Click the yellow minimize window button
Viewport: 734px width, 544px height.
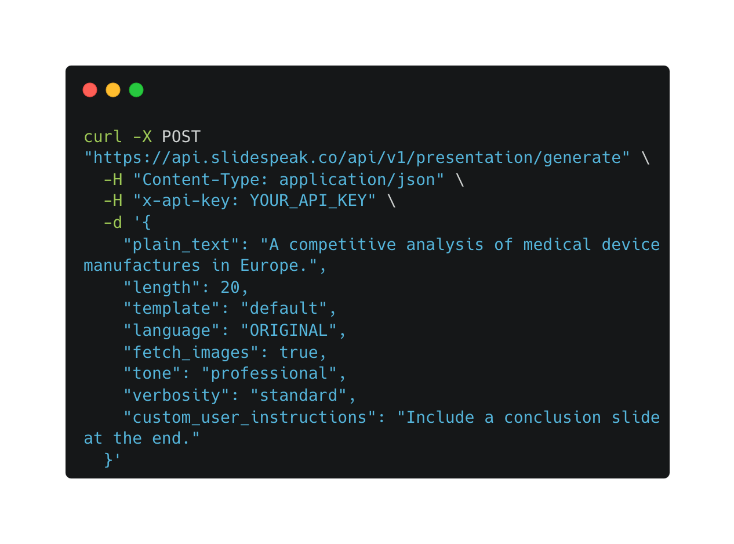pyautogui.click(x=113, y=90)
